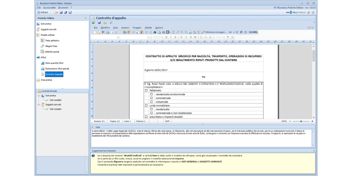Click the bStart arrow button
352x176 pixels.
[39, 12]
